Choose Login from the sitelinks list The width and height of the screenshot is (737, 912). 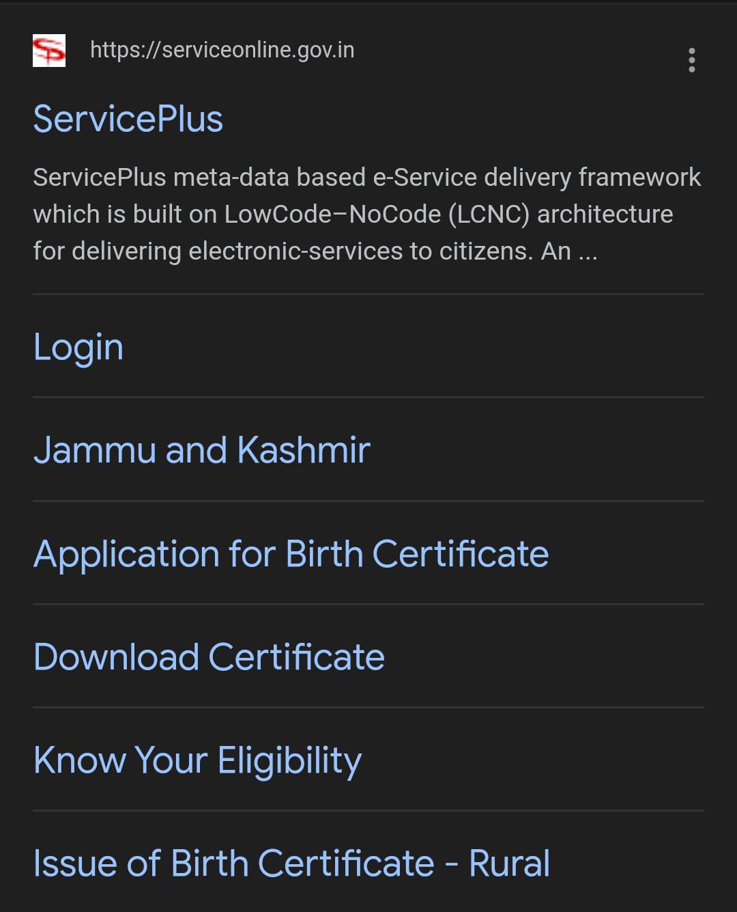tap(78, 347)
